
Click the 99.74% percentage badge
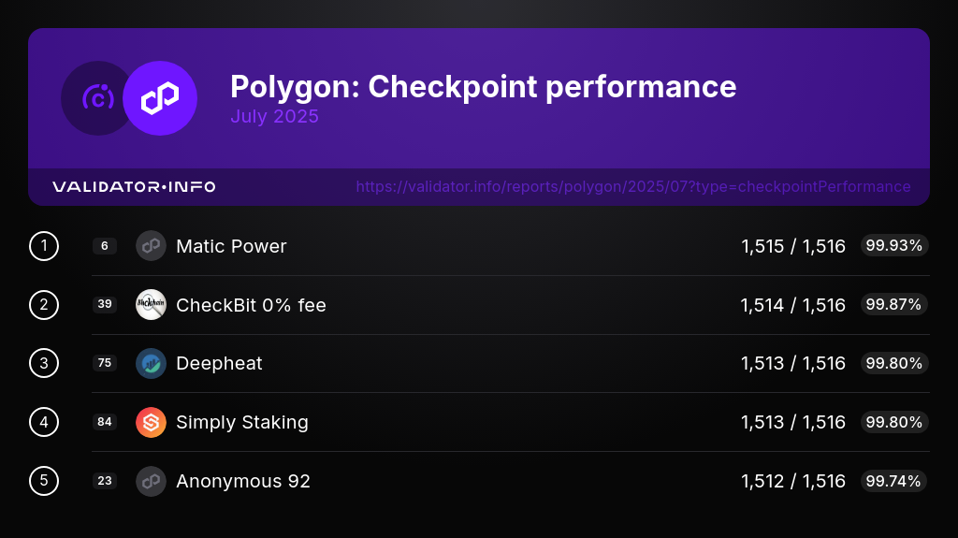pyautogui.click(x=893, y=481)
